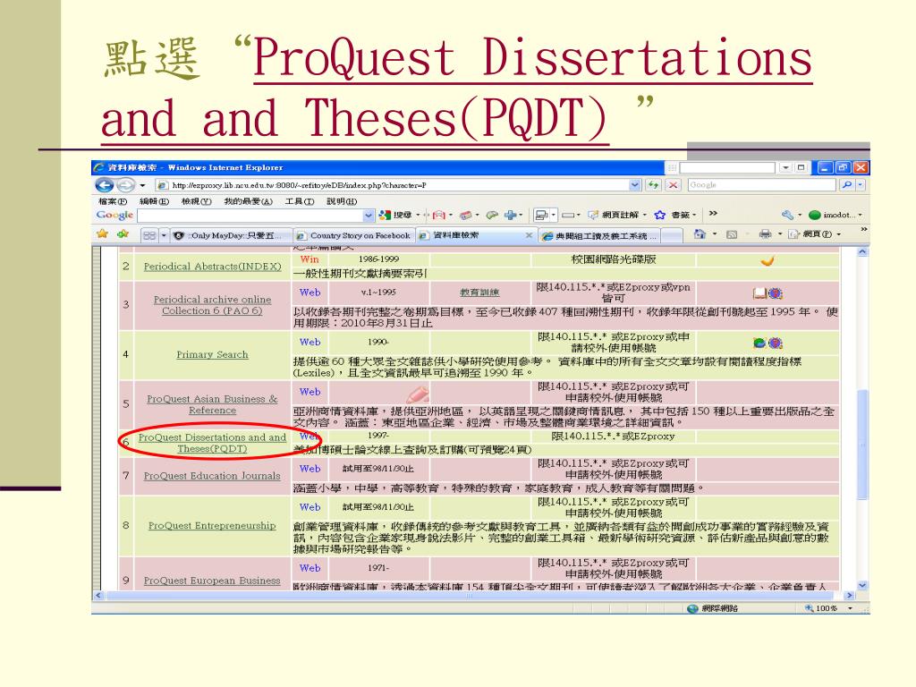The width and height of the screenshot is (916, 687).
Task: Open the tab list dropdown arrow
Action: (165, 235)
